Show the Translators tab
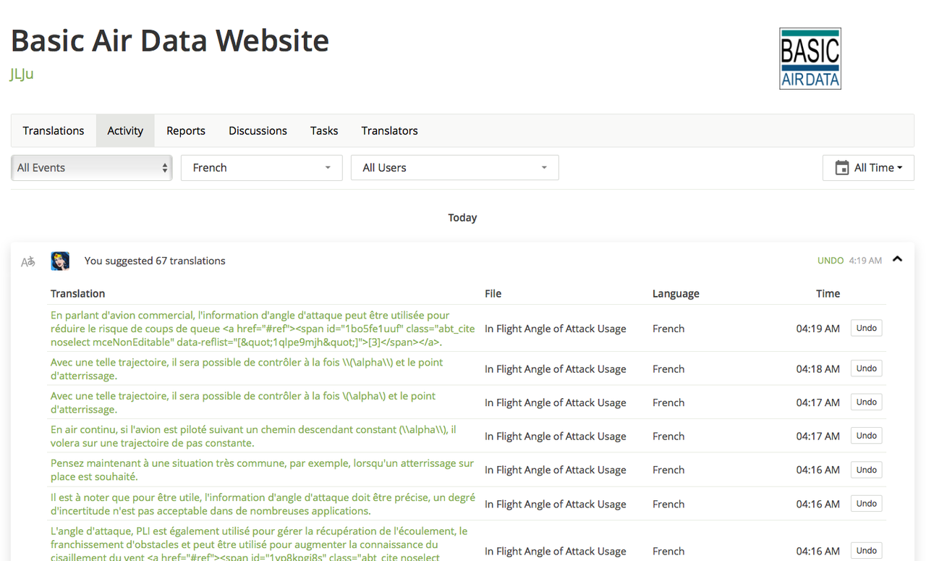926x561 pixels. click(x=389, y=131)
